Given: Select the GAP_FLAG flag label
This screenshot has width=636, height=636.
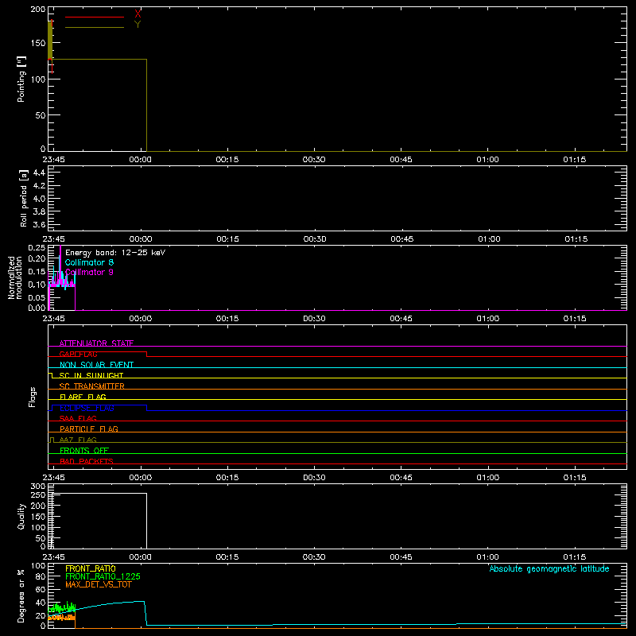Looking at the screenshot, I should (x=78, y=354).
